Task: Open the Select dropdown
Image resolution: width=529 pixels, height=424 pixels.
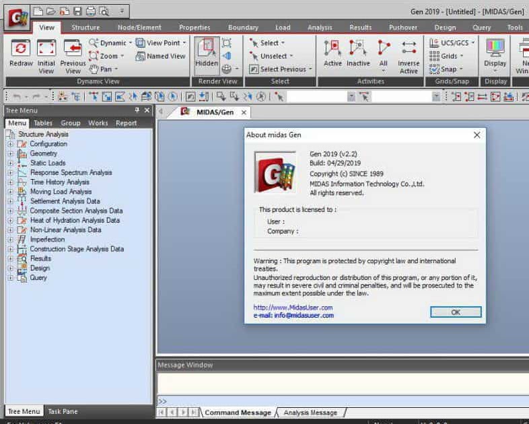Action: click(x=283, y=43)
